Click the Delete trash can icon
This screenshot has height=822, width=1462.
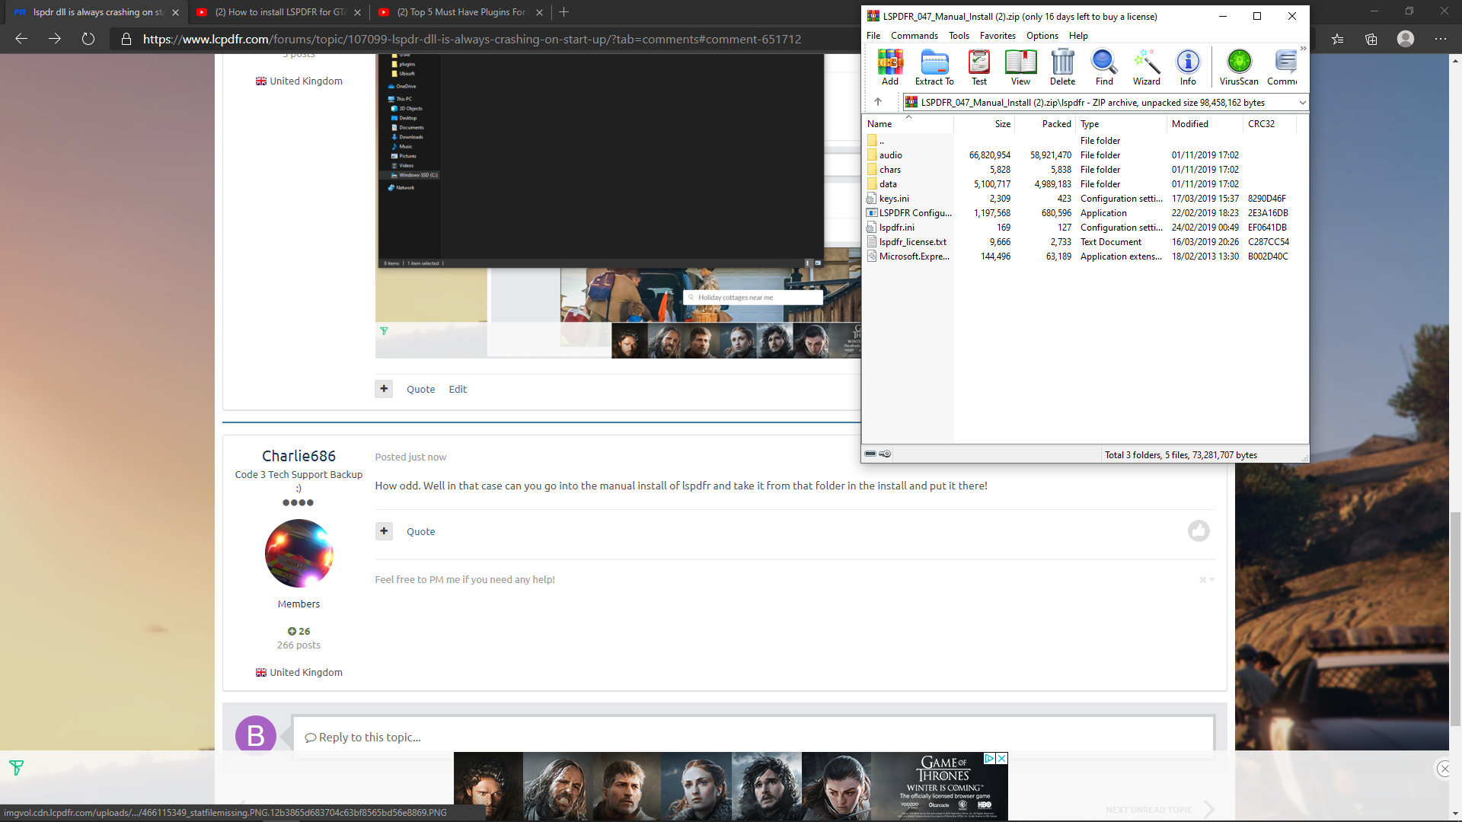coord(1062,66)
